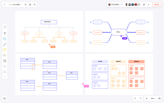Undo the last action
The width and height of the screenshot is (164, 103).
(x=135, y=99)
